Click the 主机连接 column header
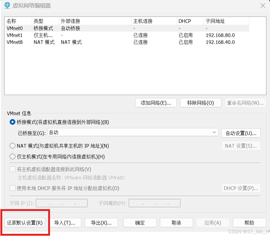 tap(154, 21)
